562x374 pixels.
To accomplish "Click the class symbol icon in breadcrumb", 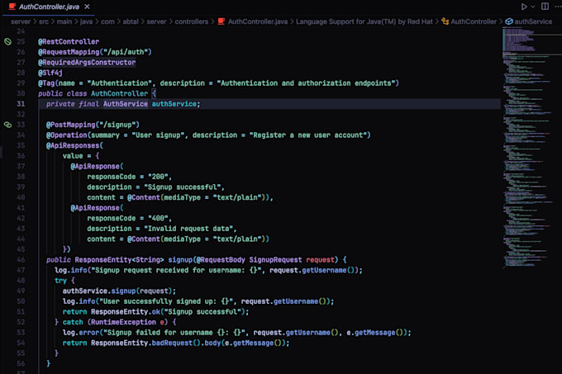I will (445, 21).
